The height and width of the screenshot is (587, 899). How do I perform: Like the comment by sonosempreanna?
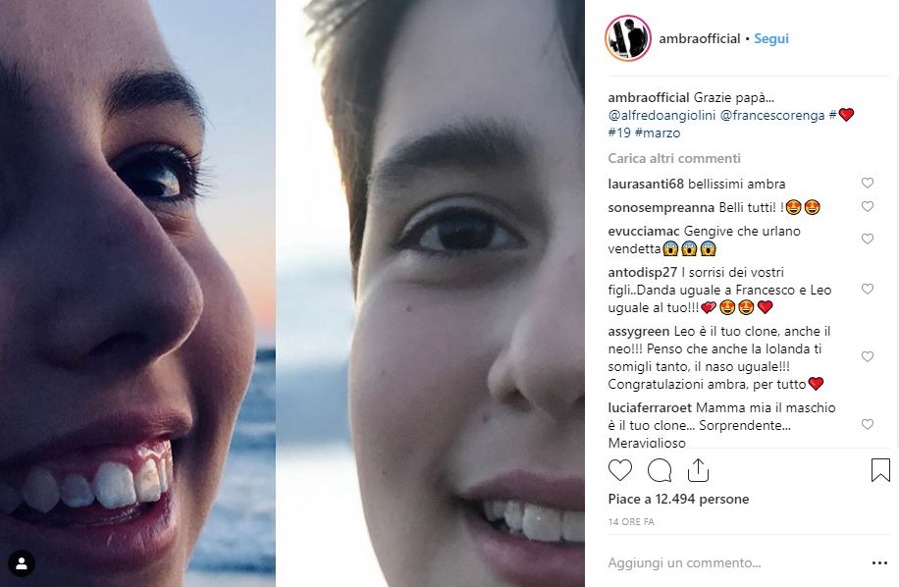point(868,207)
